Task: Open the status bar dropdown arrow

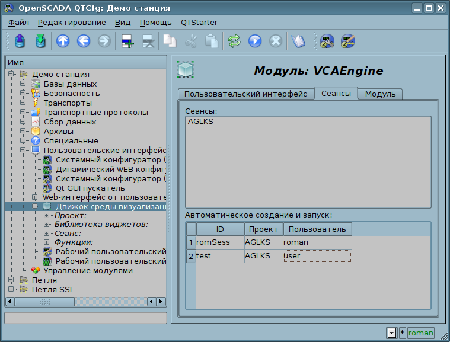Action: pos(391,333)
